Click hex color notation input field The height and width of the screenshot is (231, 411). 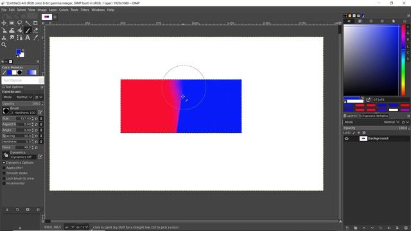(x=390, y=99)
